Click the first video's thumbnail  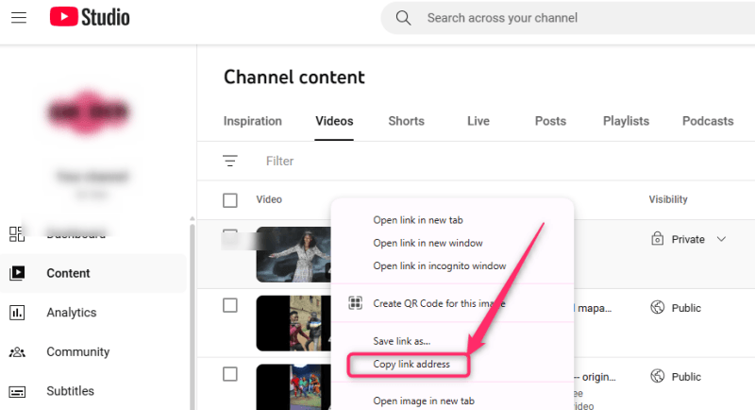292,253
